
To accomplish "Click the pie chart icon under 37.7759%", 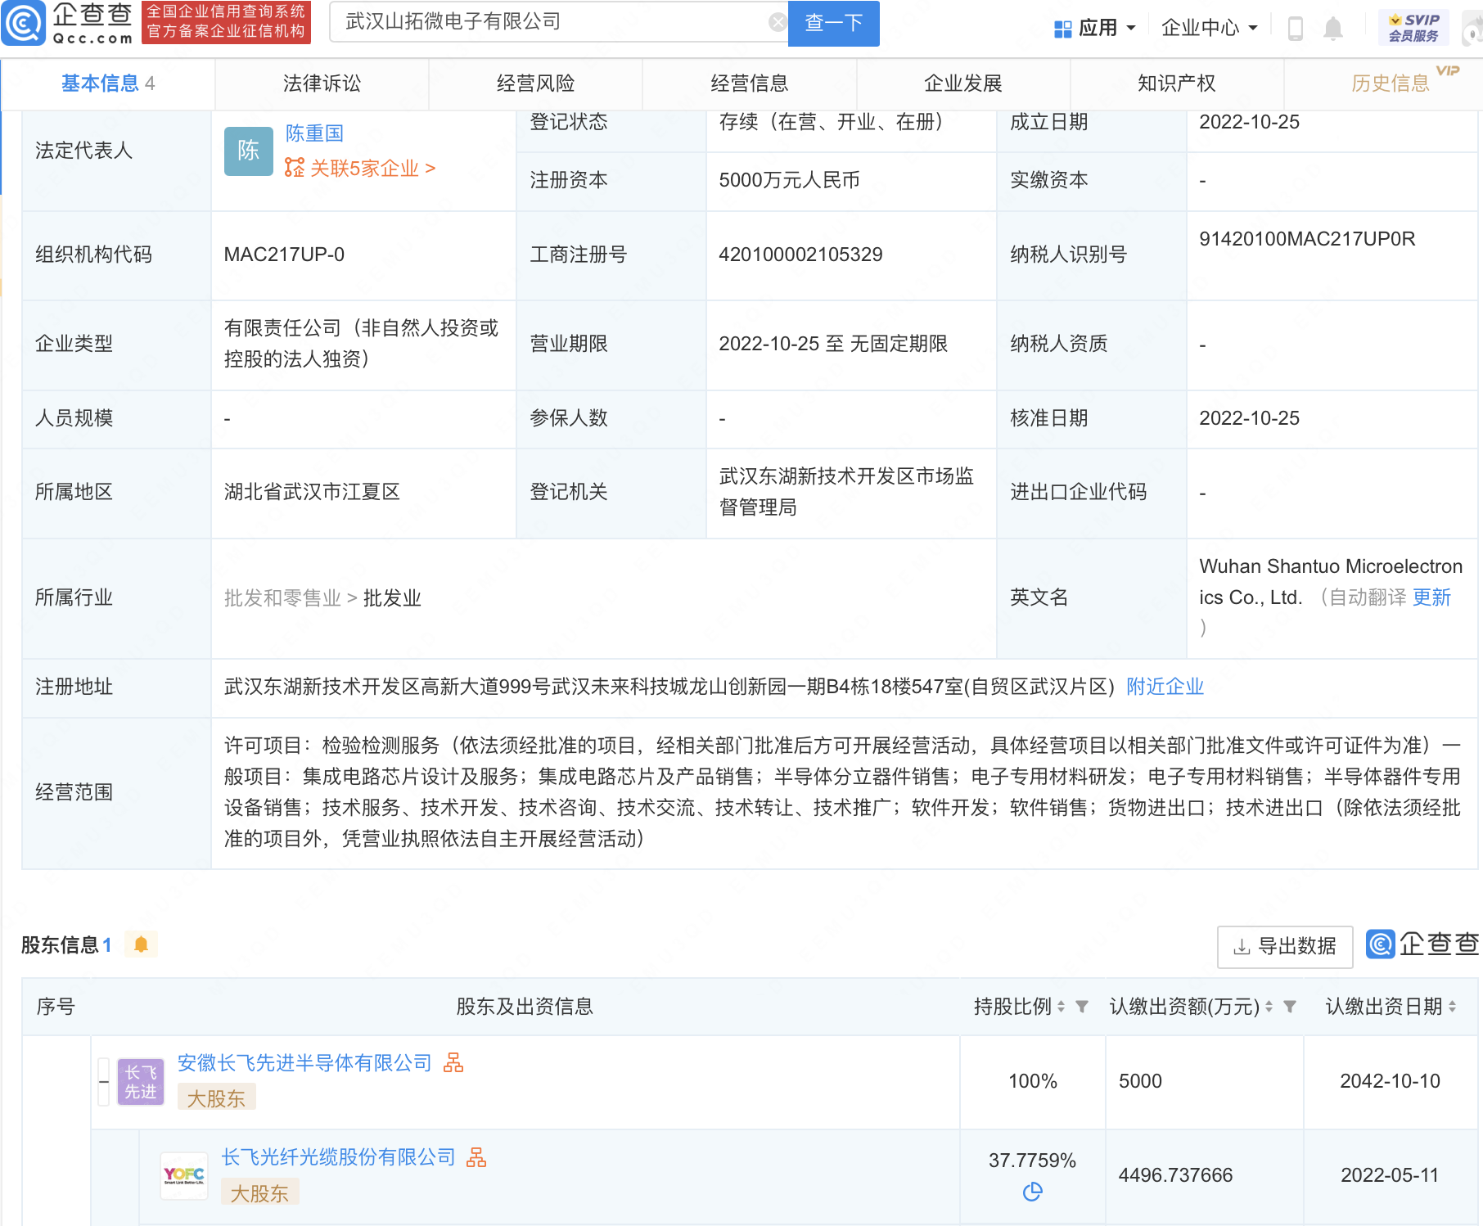I will (1033, 1192).
